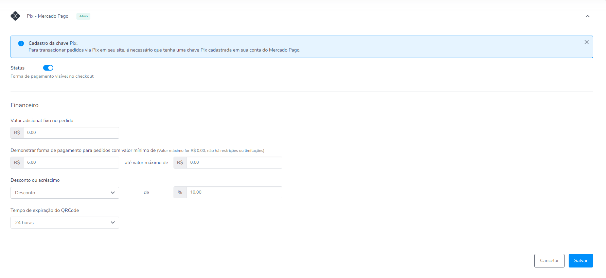Click the minimum order value field 6,00

71,162
